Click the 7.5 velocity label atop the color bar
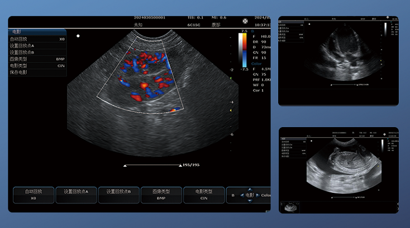This screenshot has width=410, height=228. [x=244, y=31]
